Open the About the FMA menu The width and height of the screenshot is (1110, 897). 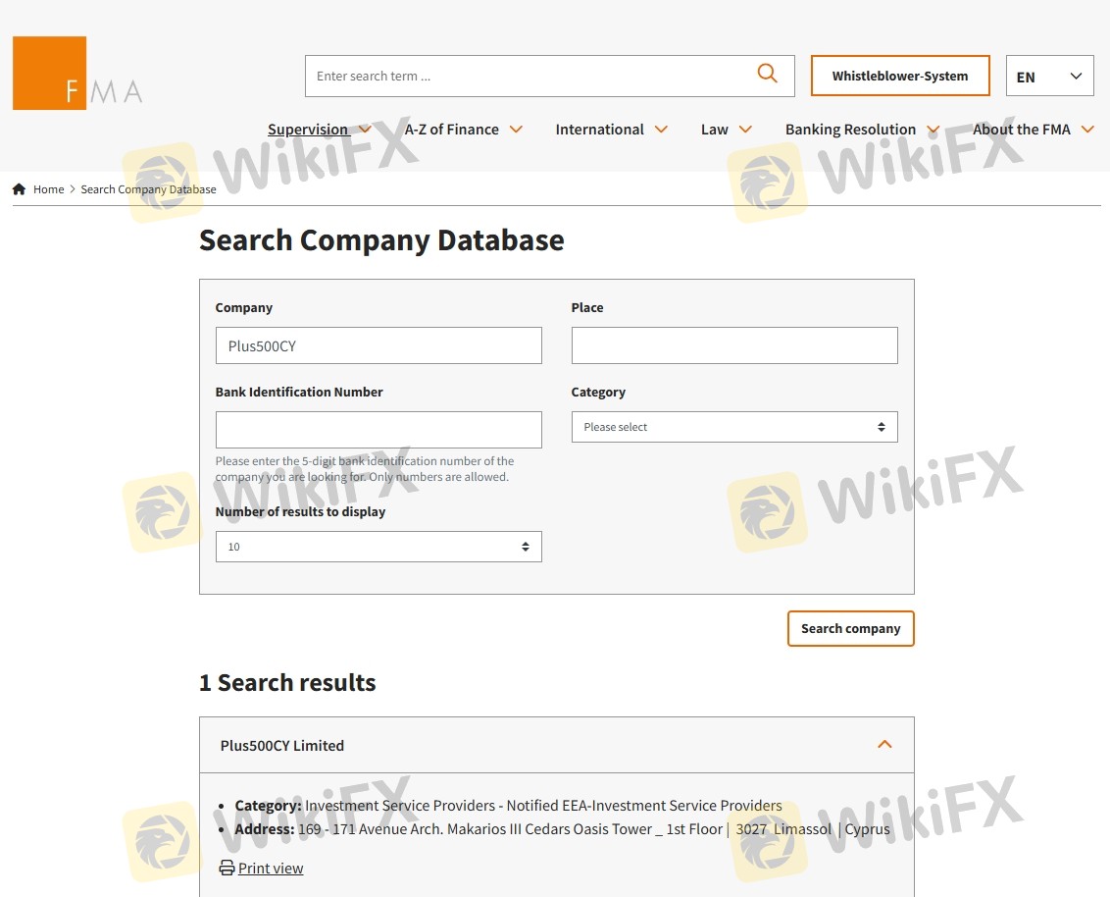tap(1022, 130)
